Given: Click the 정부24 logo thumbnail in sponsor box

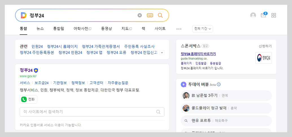Looking at the screenshot, I should tap(263, 58).
